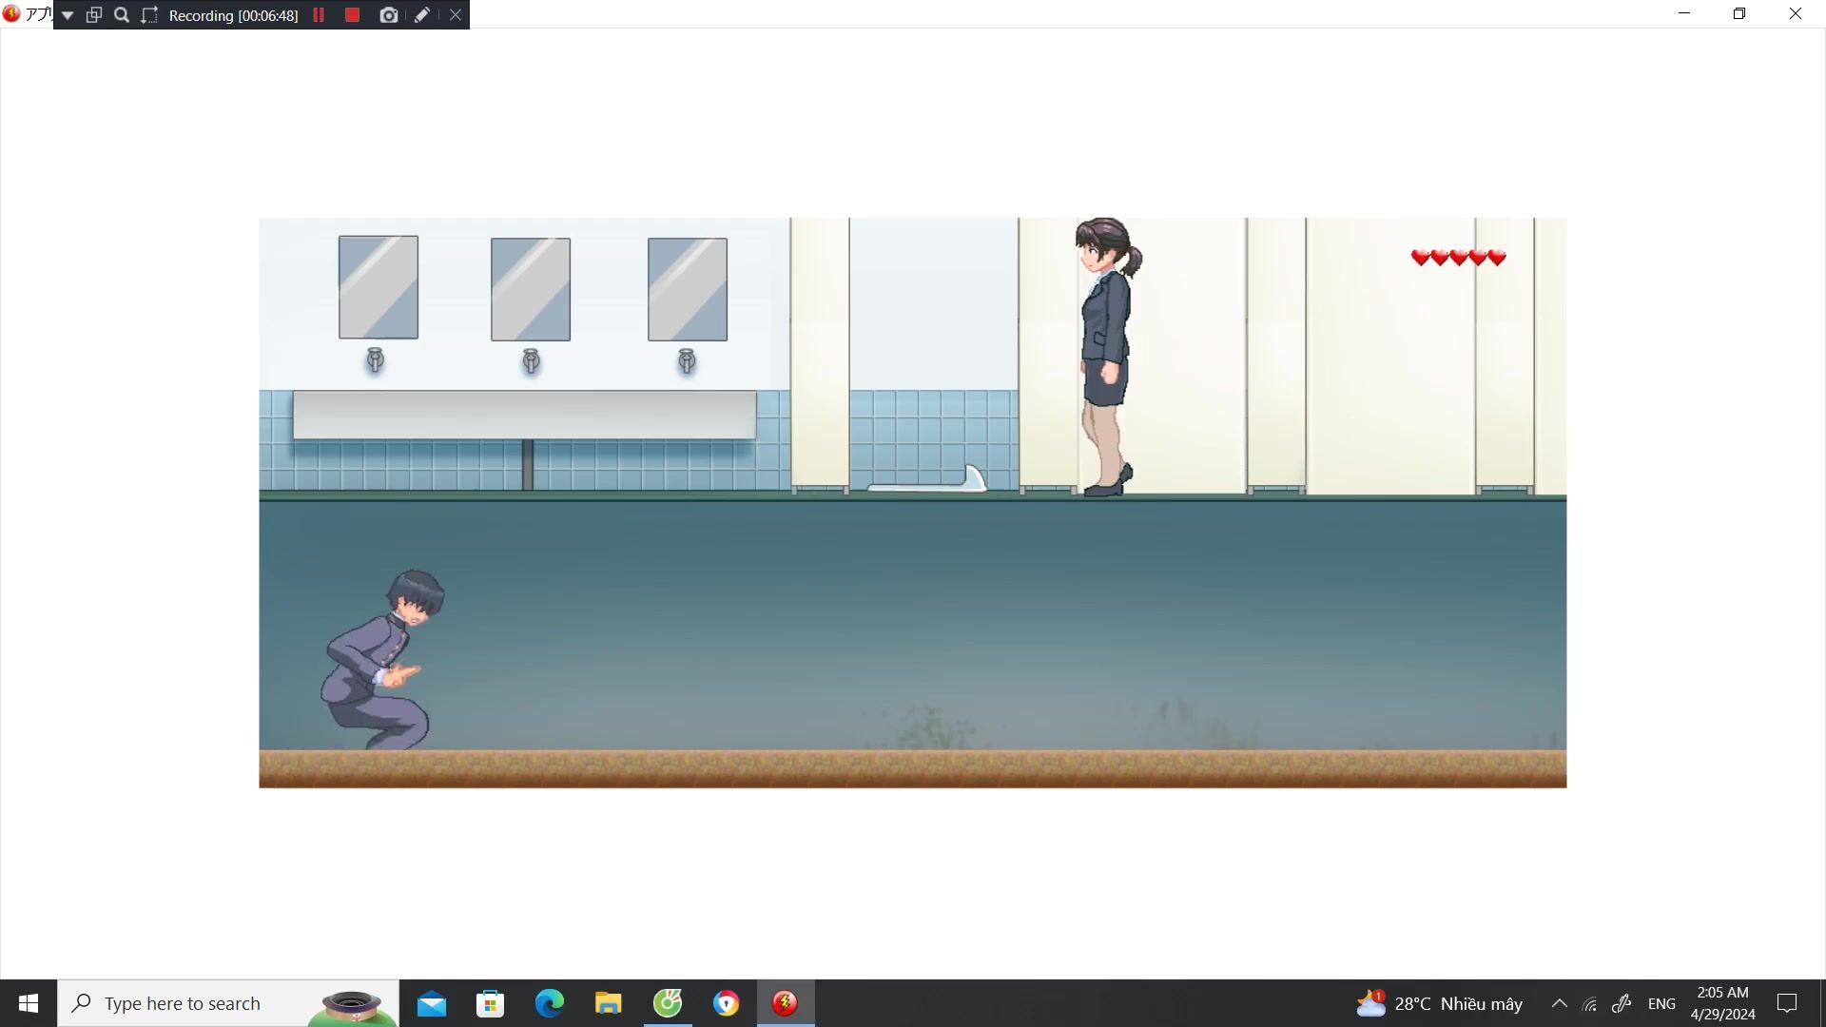Viewport: 1826px width, 1027px height.
Task: Show hidden system tray icons
Action: 1559,1003
